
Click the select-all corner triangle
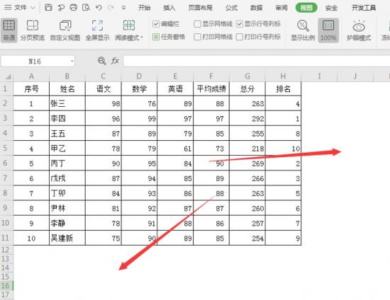coord(9,76)
